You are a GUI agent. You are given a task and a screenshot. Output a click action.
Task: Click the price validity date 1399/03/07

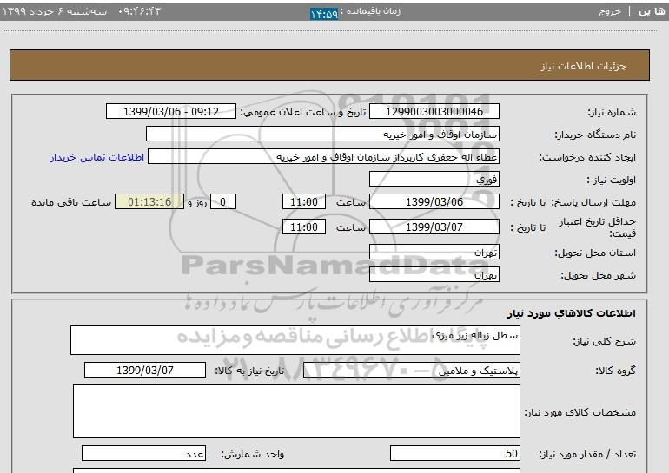click(x=434, y=227)
